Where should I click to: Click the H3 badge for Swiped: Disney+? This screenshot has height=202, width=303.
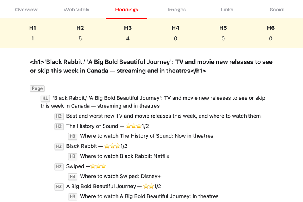(73, 177)
